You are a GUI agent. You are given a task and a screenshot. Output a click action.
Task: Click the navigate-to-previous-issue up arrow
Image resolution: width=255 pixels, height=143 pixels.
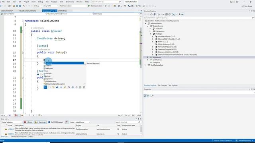point(29,115)
